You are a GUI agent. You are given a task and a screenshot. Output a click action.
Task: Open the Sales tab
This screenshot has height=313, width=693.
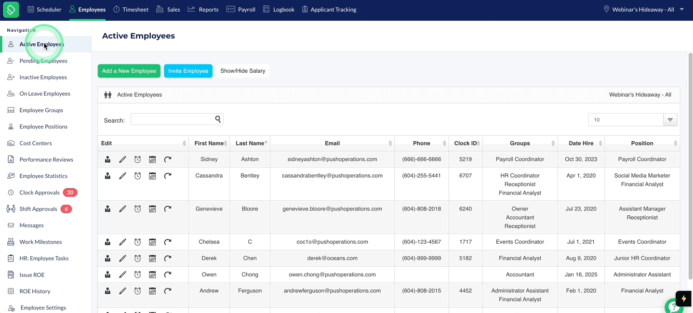pos(168,9)
